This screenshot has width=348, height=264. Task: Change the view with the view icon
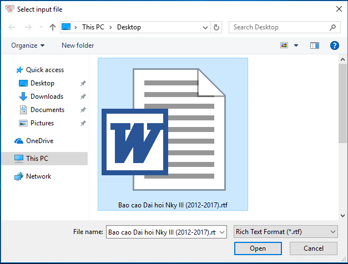284,45
